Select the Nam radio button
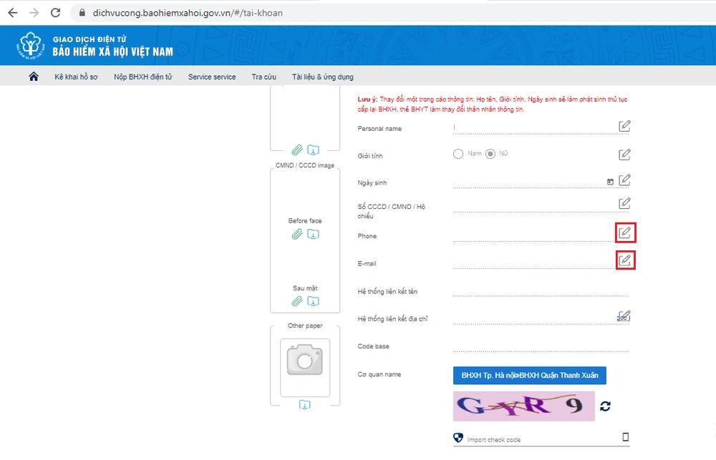The height and width of the screenshot is (460, 716). [458, 154]
